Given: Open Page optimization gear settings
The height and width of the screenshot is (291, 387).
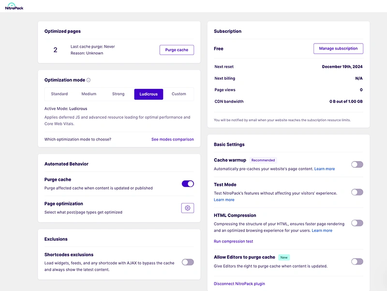Looking at the screenshot, I should tap(187, 208).
